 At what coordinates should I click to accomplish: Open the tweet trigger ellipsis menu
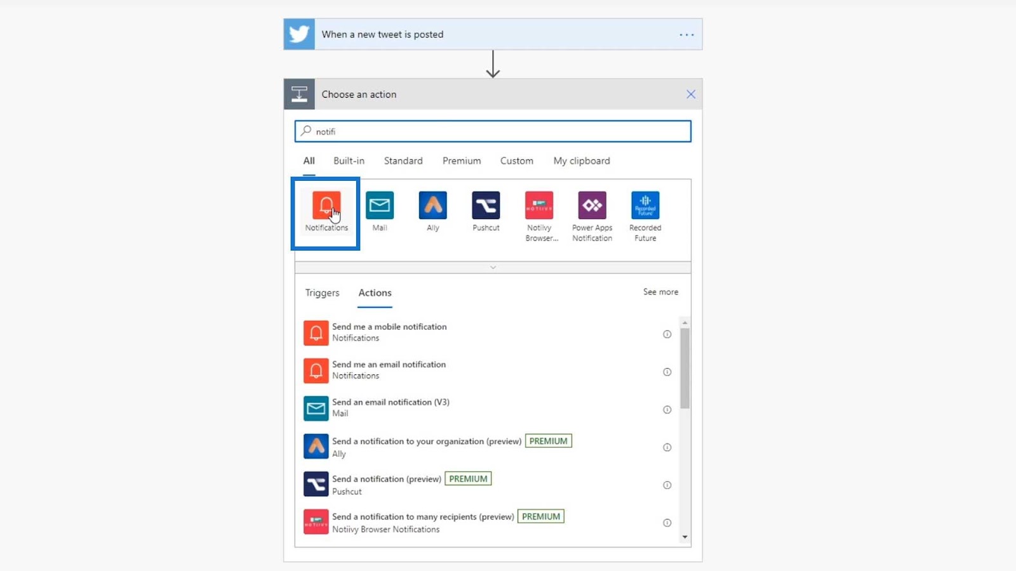(686, 35)
